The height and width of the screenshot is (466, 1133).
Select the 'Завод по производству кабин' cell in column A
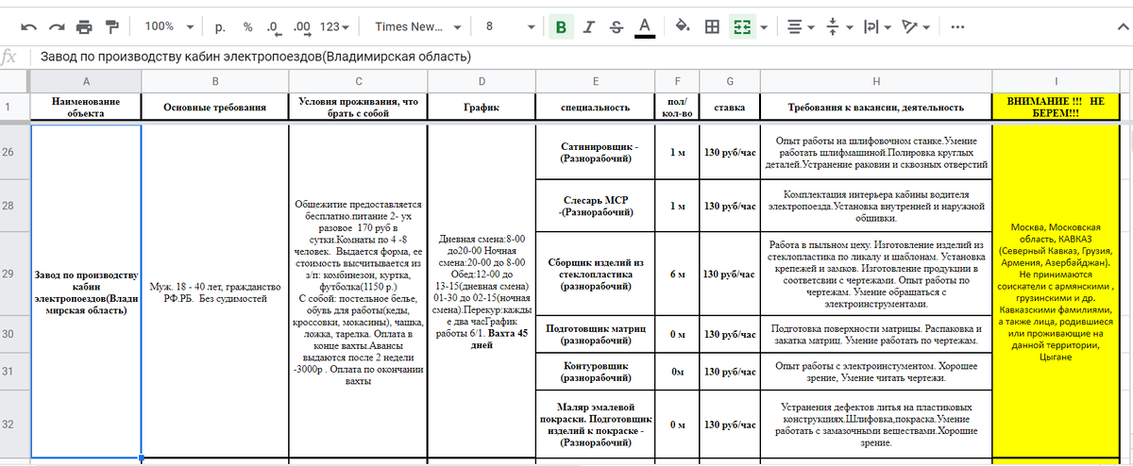pos(87,292)
